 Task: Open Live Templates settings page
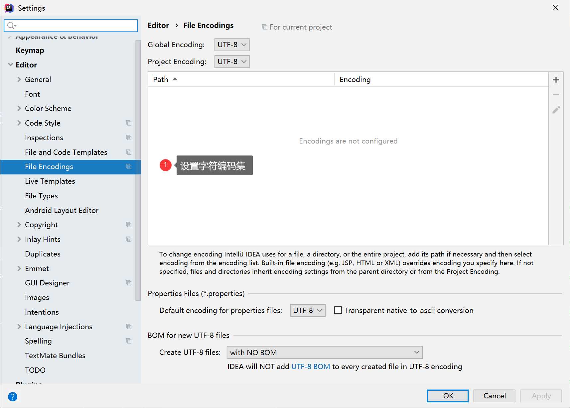50,181
